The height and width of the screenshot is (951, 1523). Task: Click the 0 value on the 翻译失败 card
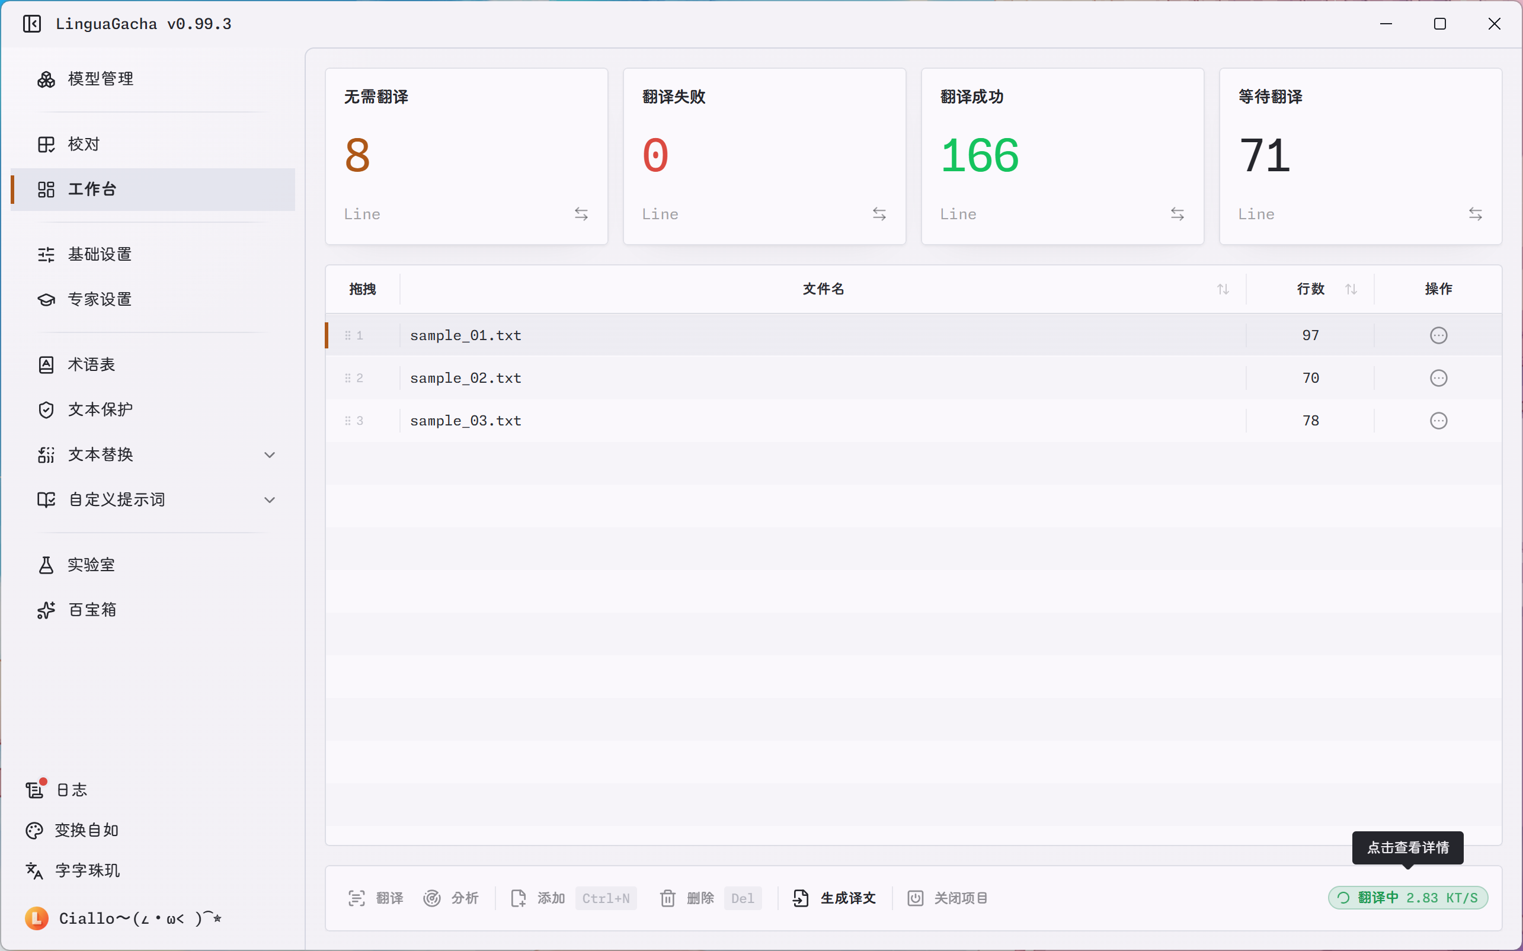click(x=655, y=155)
